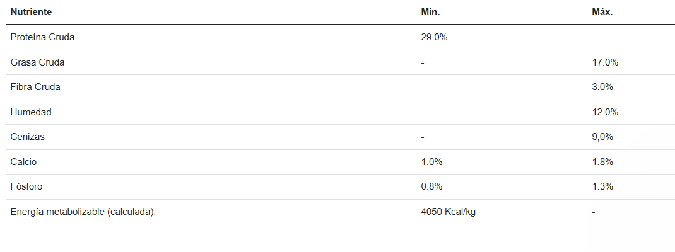Image resolution: width=675 pixels, height=252 pixels.
Task: Select the "Cenizas" row label
Action: point(28,137)
